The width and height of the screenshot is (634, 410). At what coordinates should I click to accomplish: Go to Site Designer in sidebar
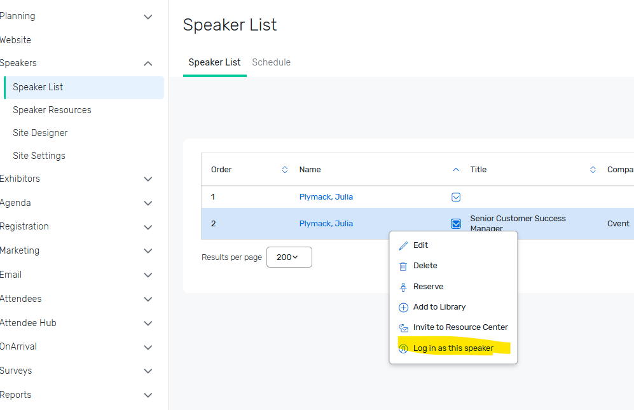[40, 133]
